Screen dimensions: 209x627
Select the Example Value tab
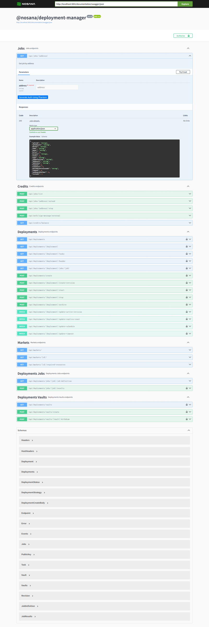(x=34, y=136)
